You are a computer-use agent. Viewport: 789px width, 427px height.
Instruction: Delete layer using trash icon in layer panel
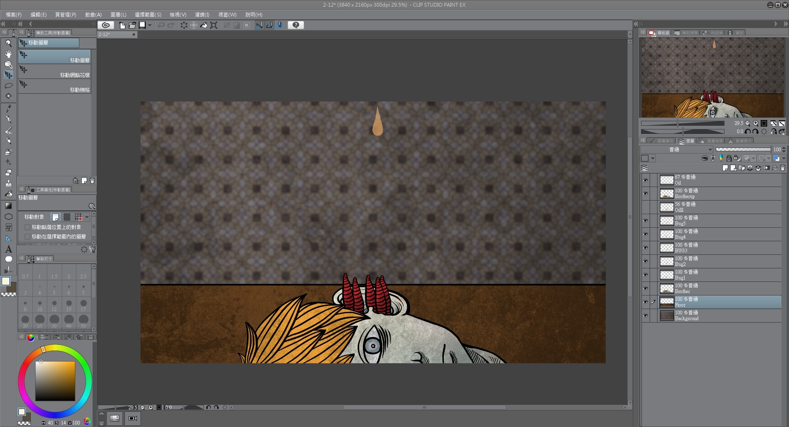[782, 168]
